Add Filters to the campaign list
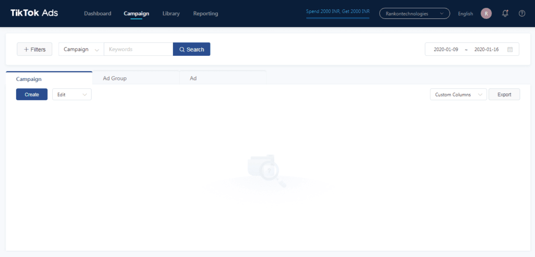Screen dimensions: 535x257 (x=34, y=49)
